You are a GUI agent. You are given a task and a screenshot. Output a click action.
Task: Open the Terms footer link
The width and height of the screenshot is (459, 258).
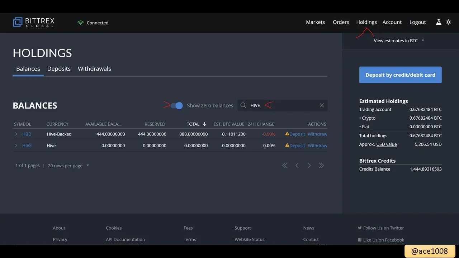coord(190,239)
